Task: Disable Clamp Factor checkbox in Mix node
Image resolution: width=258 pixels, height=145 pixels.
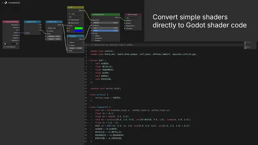Action: [x=69, y=23]
